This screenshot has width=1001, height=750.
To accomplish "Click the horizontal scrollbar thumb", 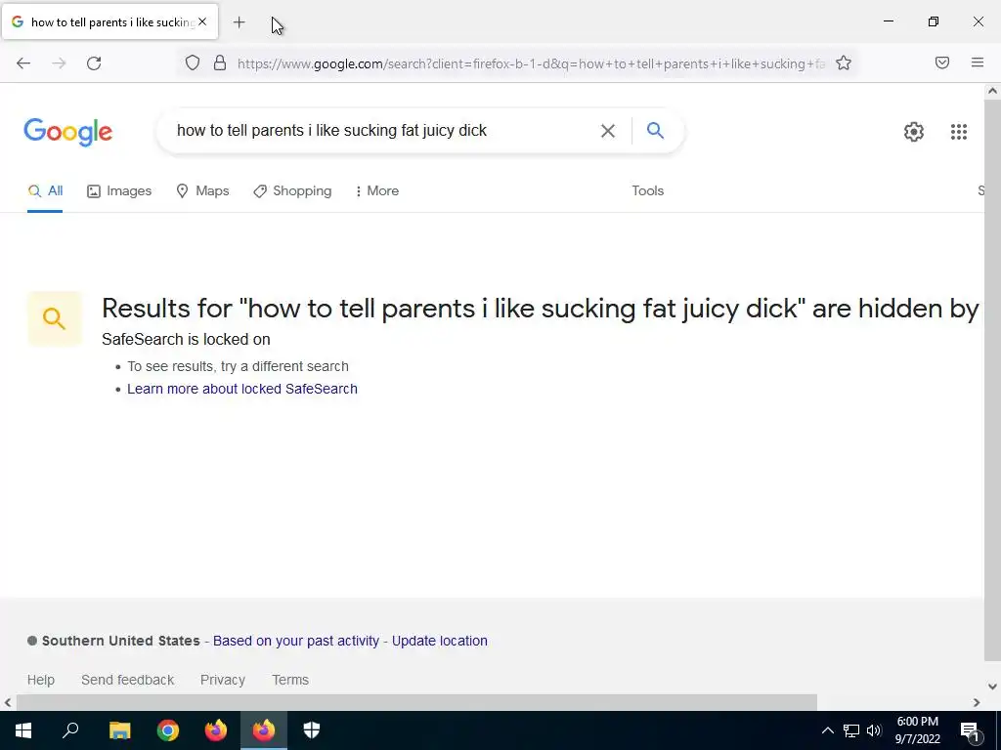I will click(416, 702).
